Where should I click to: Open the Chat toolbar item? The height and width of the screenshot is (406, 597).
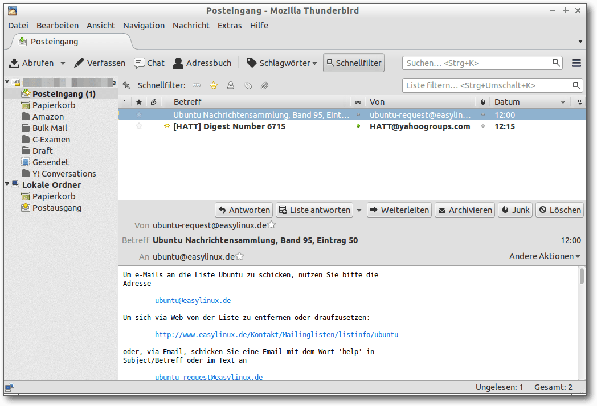coord(149,63)
